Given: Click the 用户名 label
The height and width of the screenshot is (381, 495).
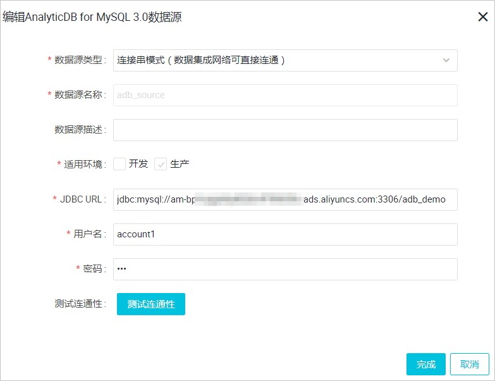Looking at the screenshot, I should coord(87,234).
